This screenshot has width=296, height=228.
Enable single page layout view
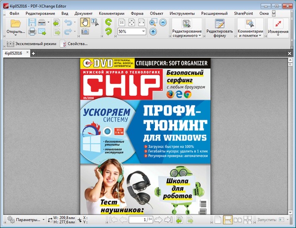pyautogui.click(x=218, y=219)
